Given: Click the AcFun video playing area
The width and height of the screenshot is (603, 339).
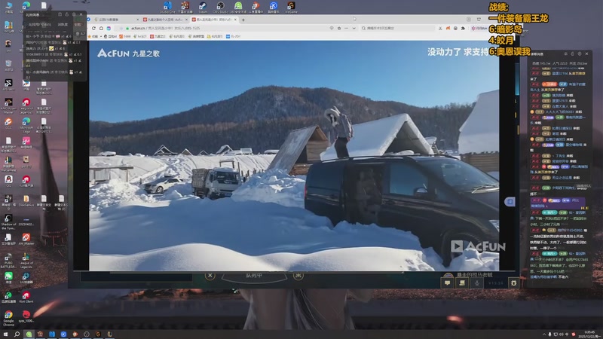Looking at the screenshot, I should 294,156.
